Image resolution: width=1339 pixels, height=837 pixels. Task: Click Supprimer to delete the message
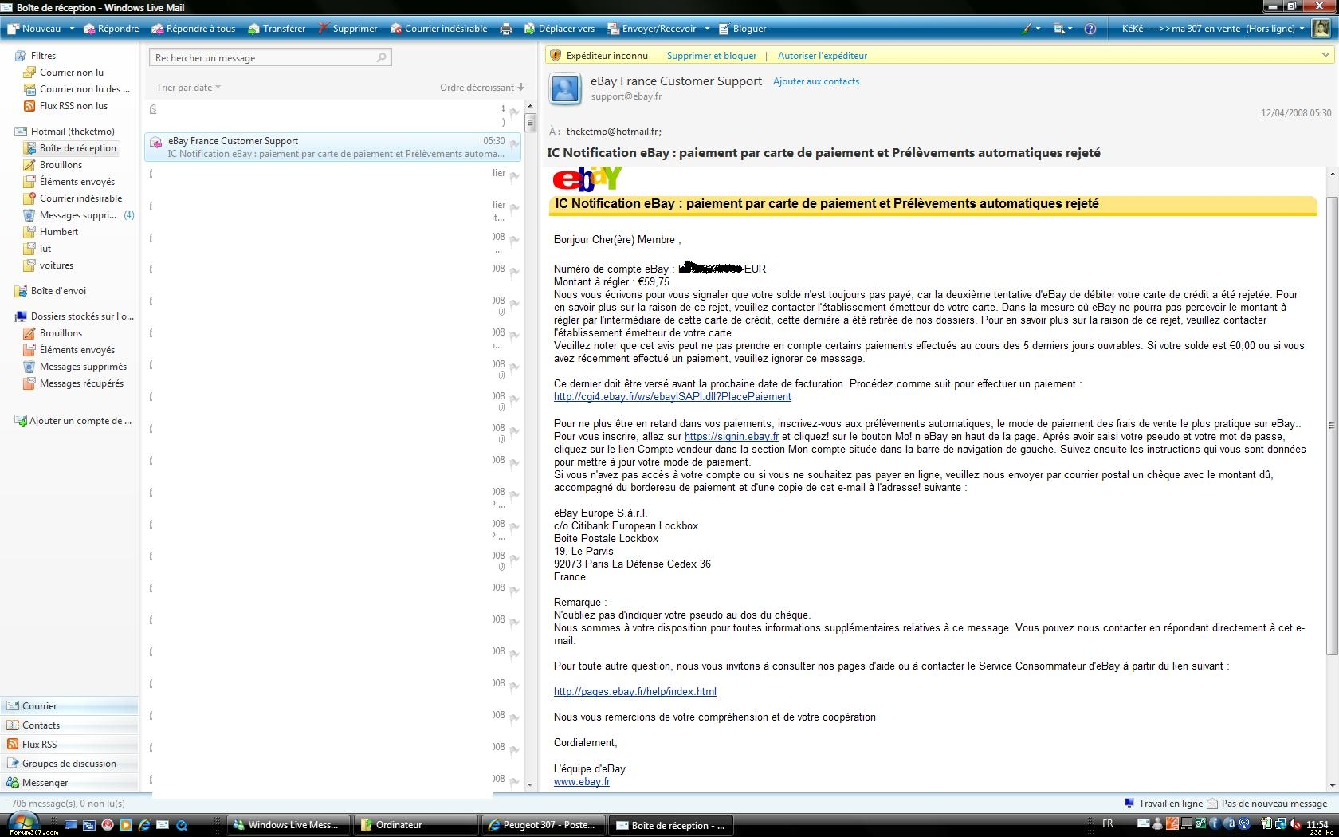348,29
